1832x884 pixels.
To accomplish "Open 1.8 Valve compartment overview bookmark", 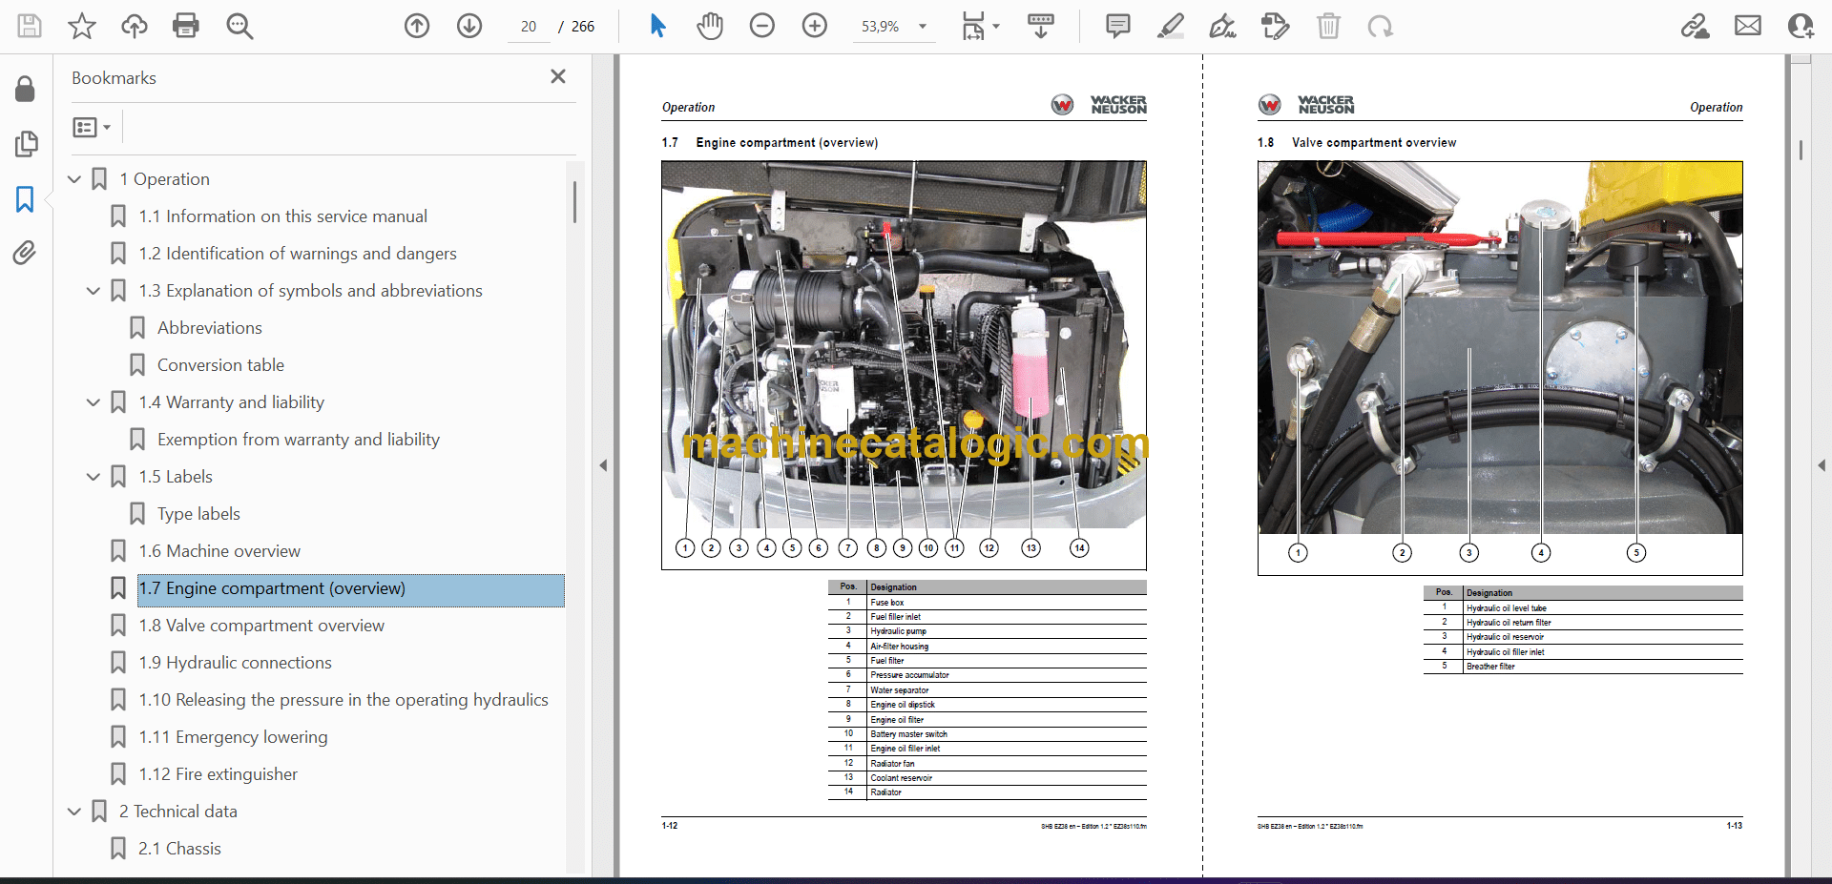I will 260,626.
